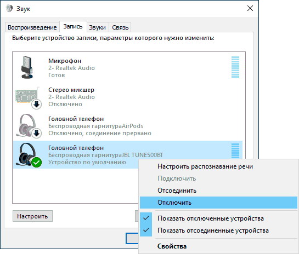Click the AirPods headset device icon
The height and width of the screenshot is (254, 299).
pyautogui.click(x=29, y=126)
